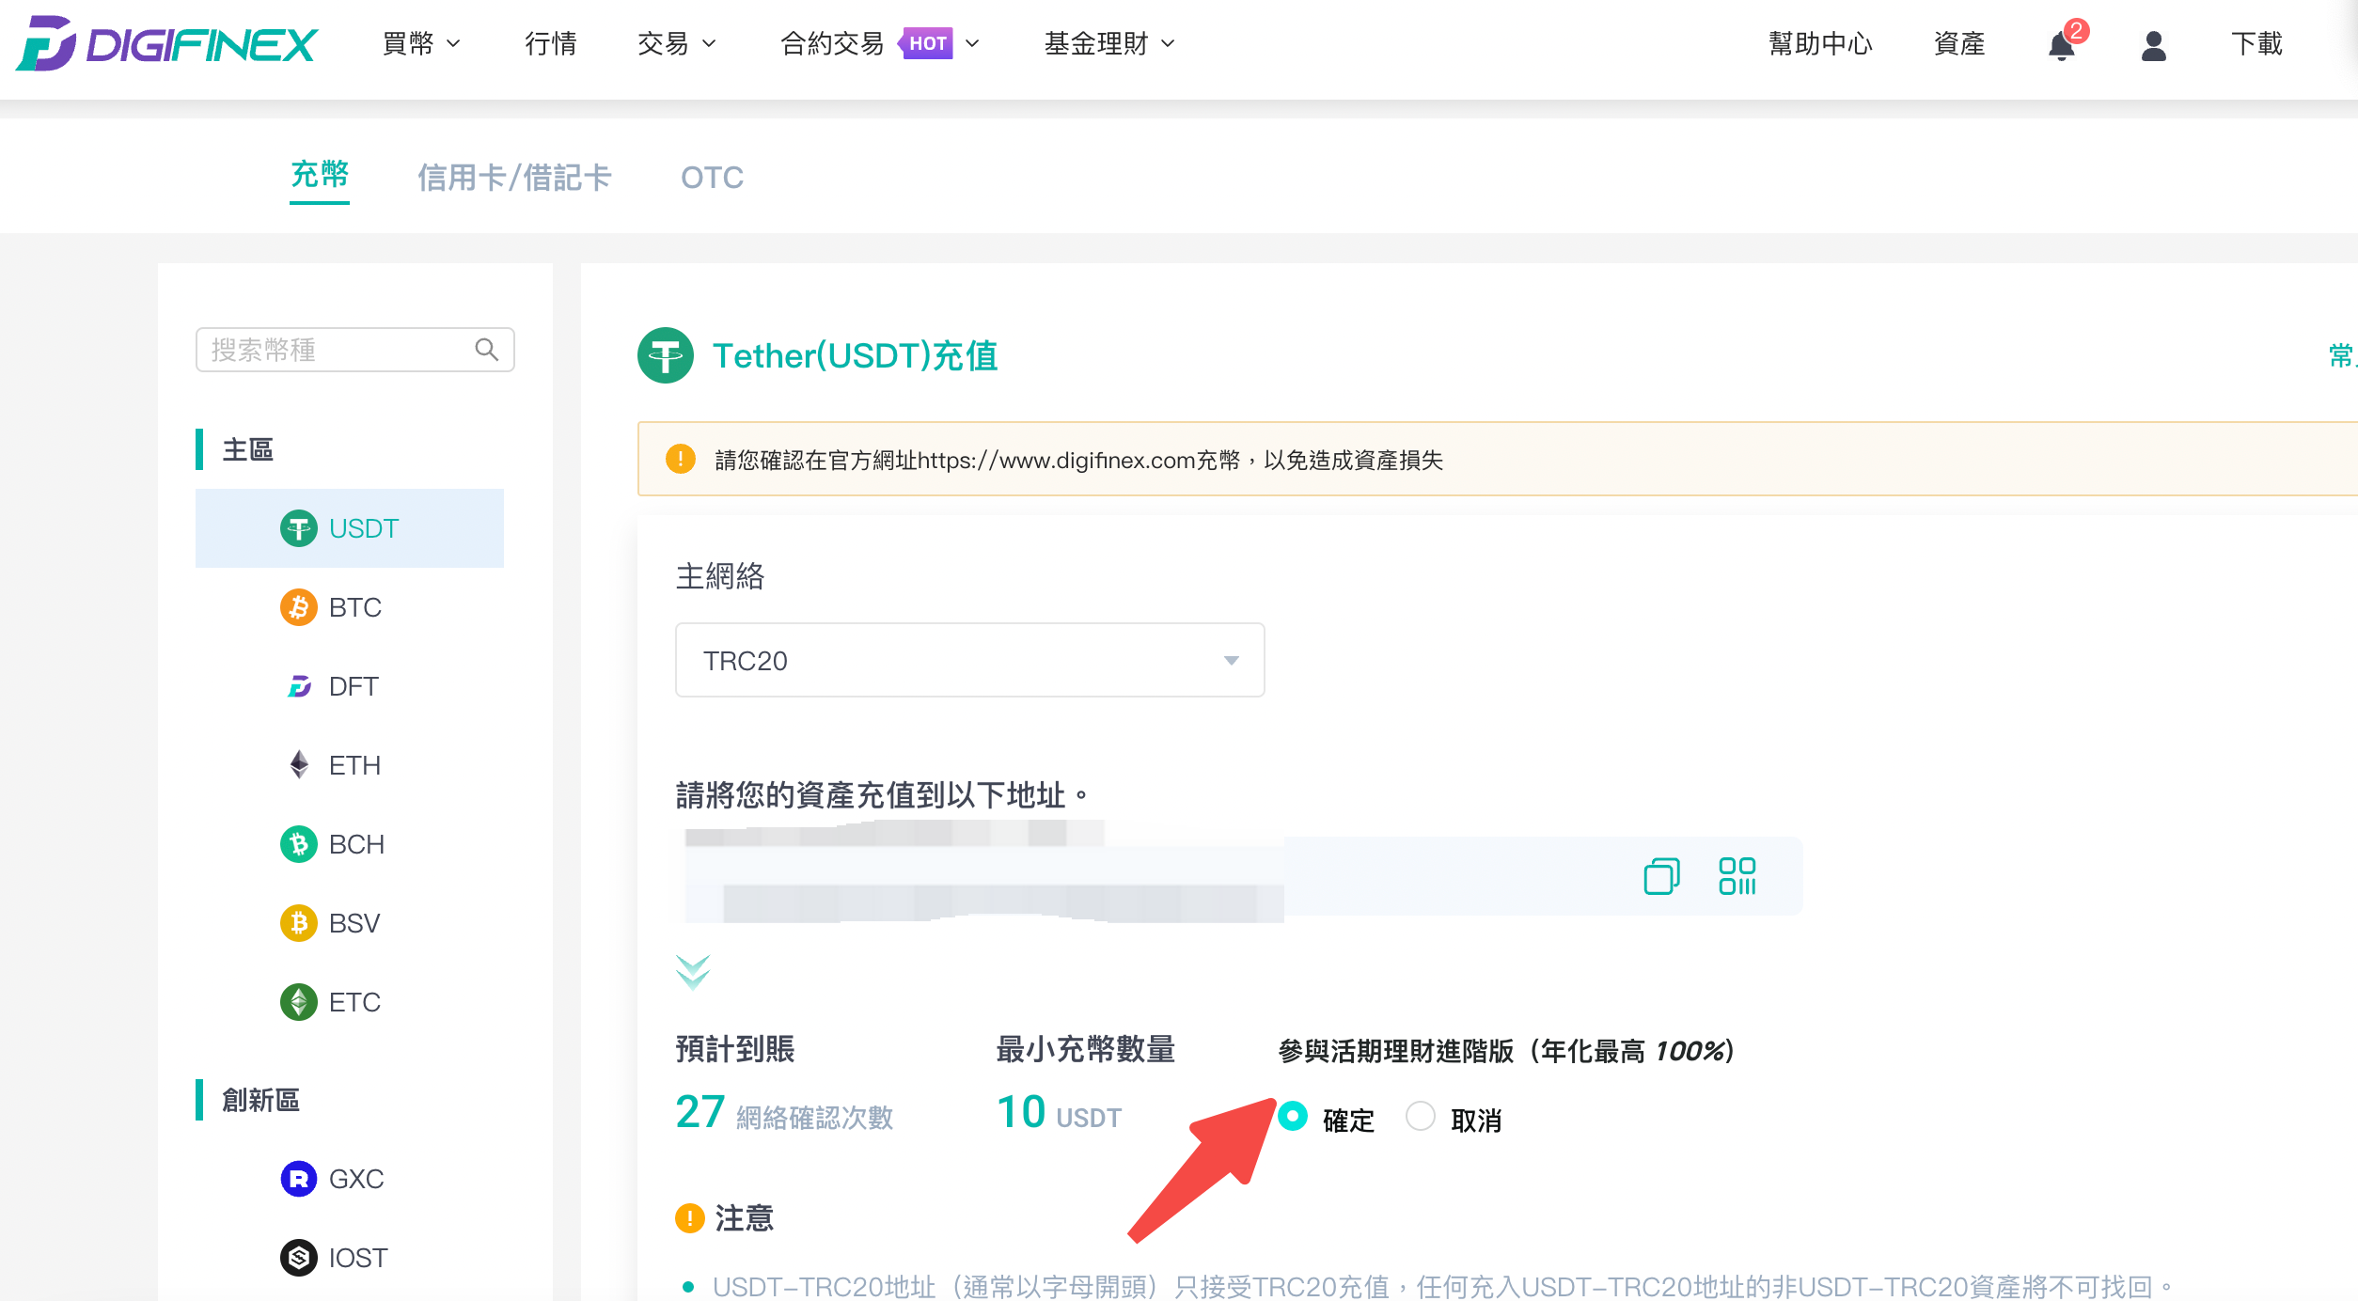Click the 參與活期理財進階版 label
The image size is (2358, 1301).
(x=1505, y=1051)
